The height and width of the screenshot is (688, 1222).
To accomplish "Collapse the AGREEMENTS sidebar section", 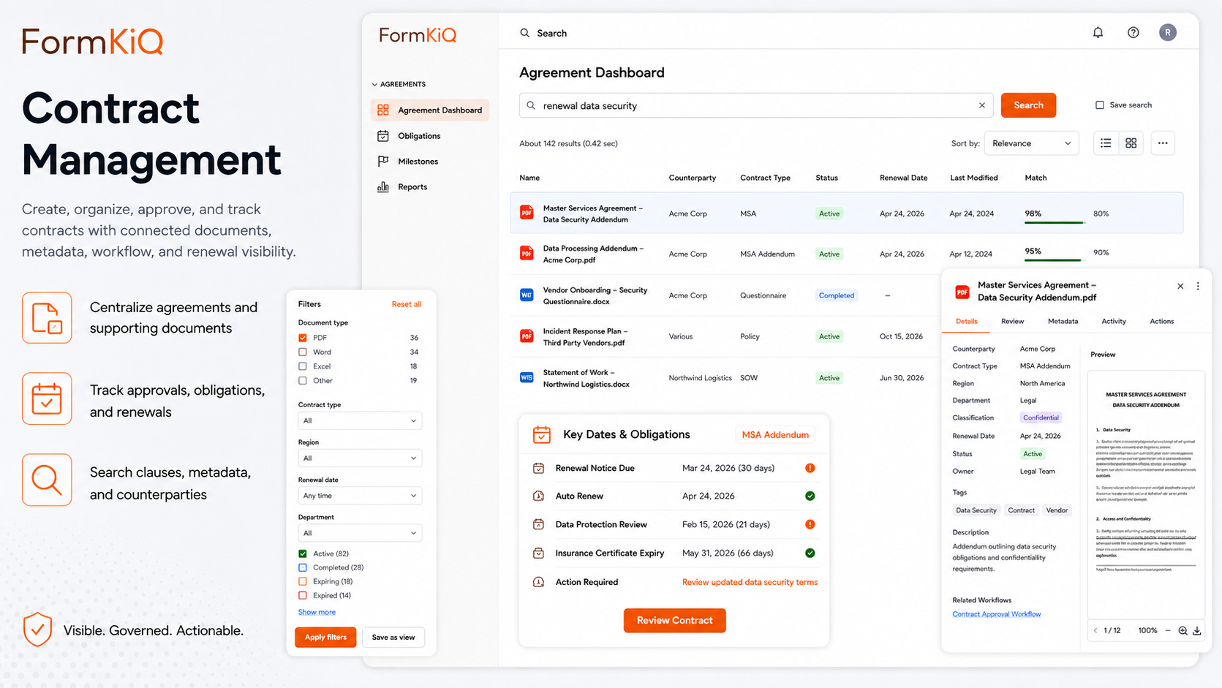I will tap(399, 84).
